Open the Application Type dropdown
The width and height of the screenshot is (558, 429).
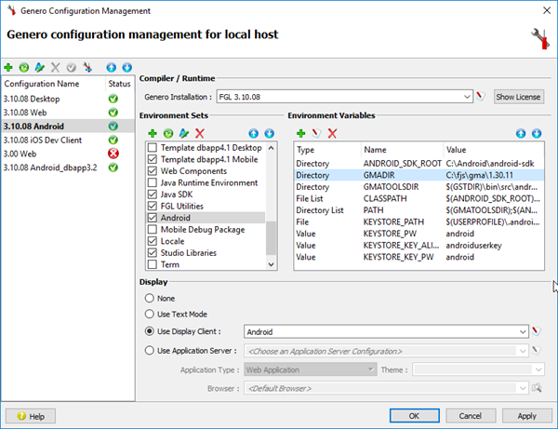pos(371,369)
